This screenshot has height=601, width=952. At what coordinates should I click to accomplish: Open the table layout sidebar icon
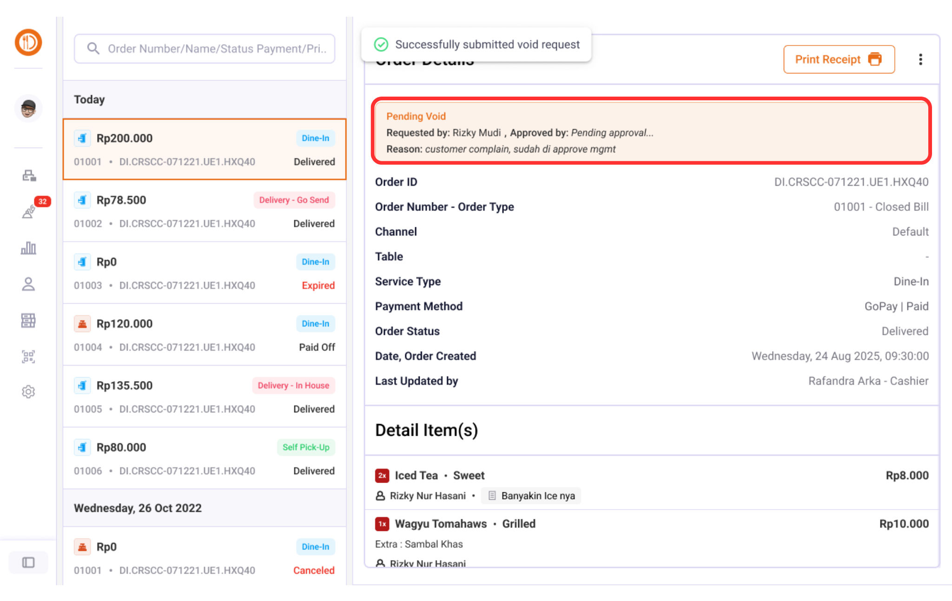28,320
